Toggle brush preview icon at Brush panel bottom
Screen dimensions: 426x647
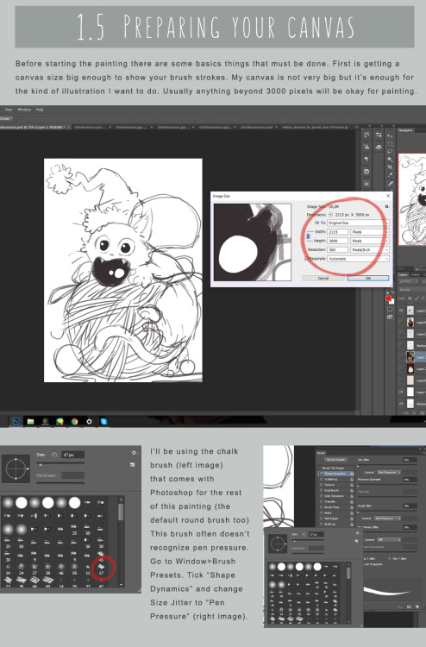click(x=400, y=606)
